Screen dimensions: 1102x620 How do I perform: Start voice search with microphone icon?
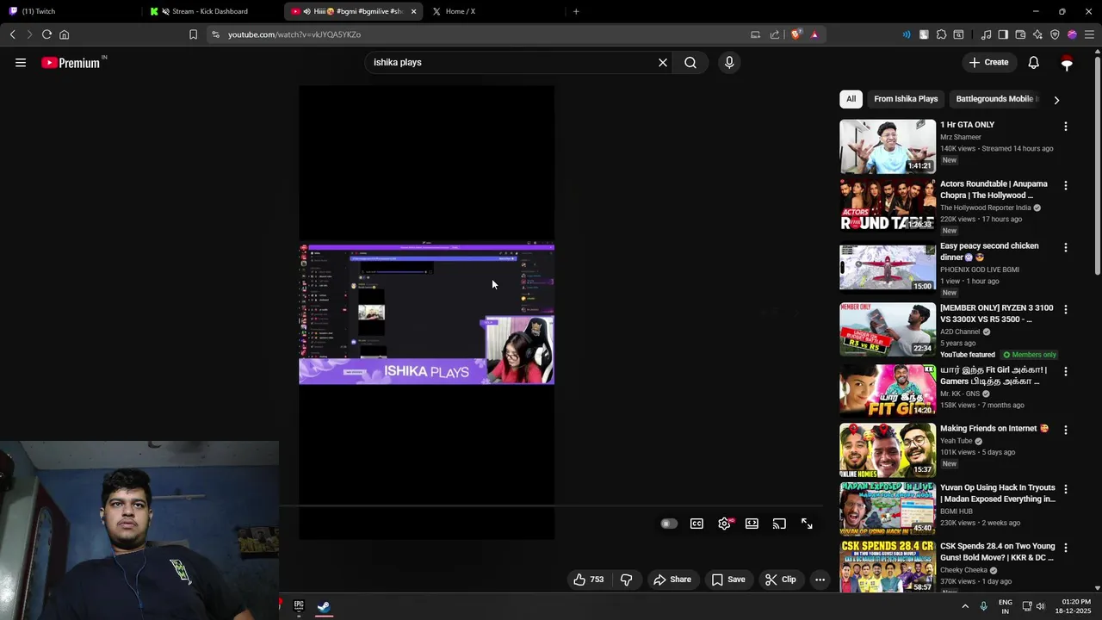pyautogui.click(x=729, y=62)
